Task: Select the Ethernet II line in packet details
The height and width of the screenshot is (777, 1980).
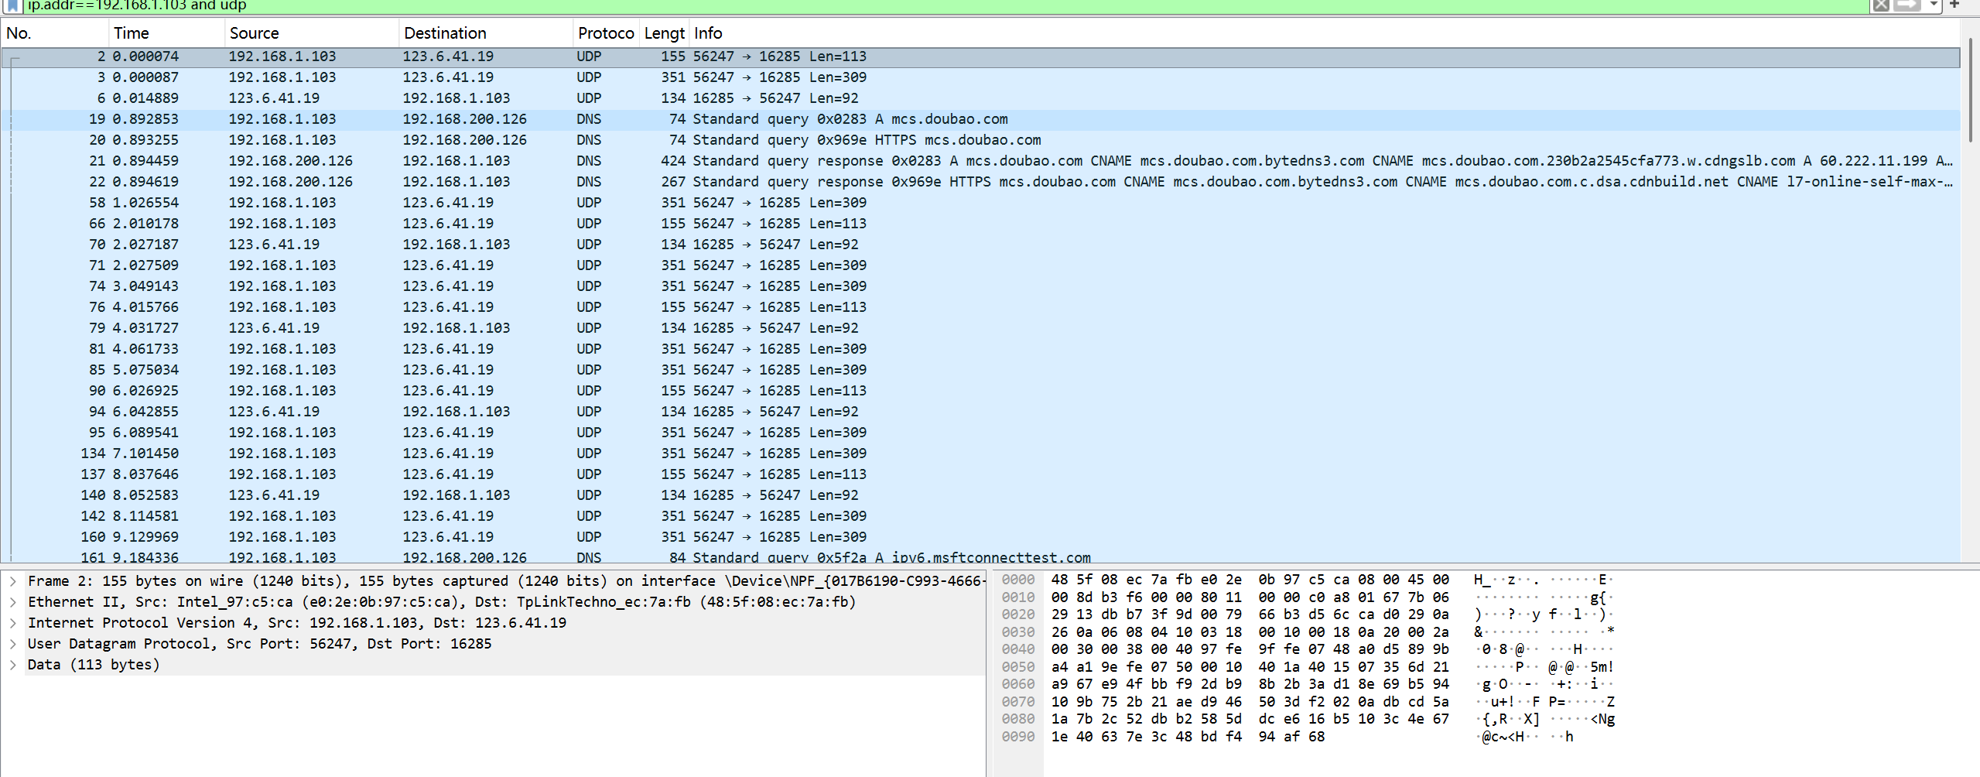Action: coord(506,602)
